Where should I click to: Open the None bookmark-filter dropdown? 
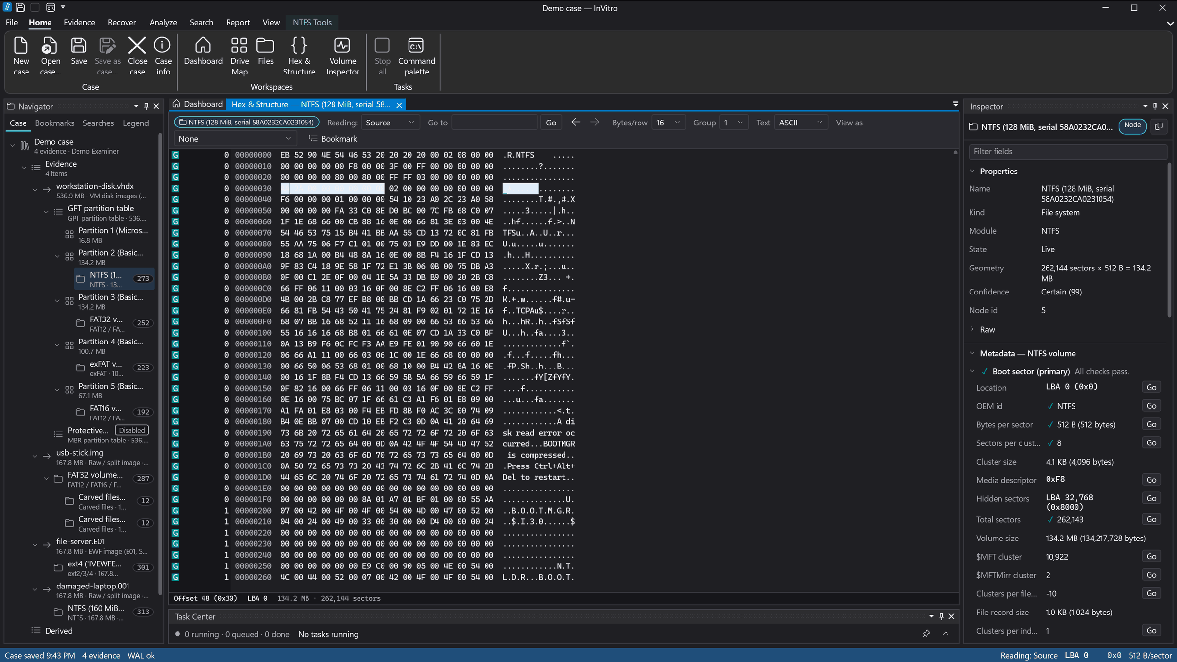coord(235,139)
